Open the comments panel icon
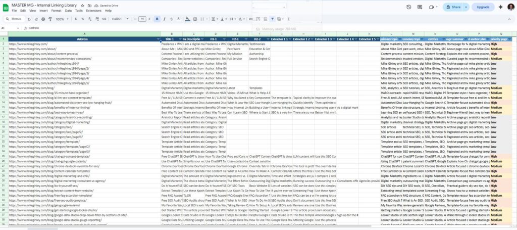The height and width of the screenshot is (230, 517). click(420, 7)
